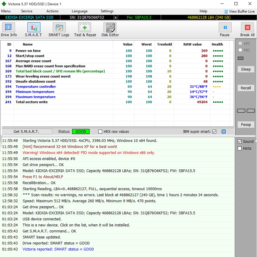Open the Drive Info panel
The image size is (257, 257).
tap(8, 27)
